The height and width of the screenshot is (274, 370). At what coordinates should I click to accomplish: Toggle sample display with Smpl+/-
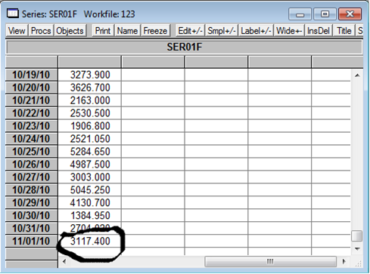click(x=222, y=31)
